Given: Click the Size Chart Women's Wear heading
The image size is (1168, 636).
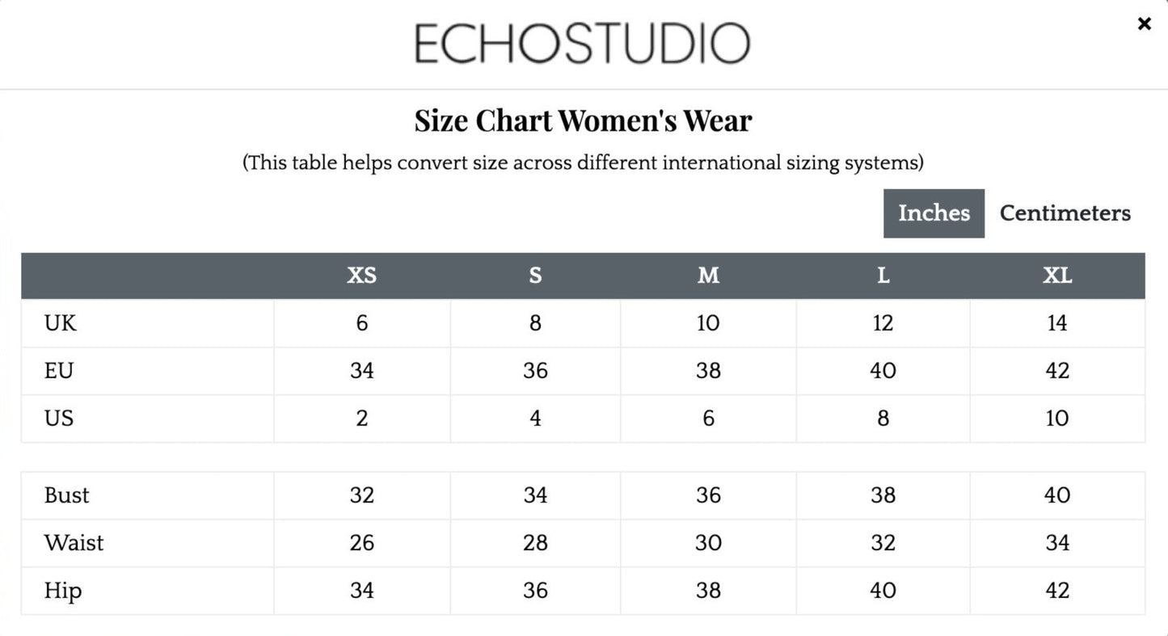Looking at the screenshot, I should click(x=583, y=120).
